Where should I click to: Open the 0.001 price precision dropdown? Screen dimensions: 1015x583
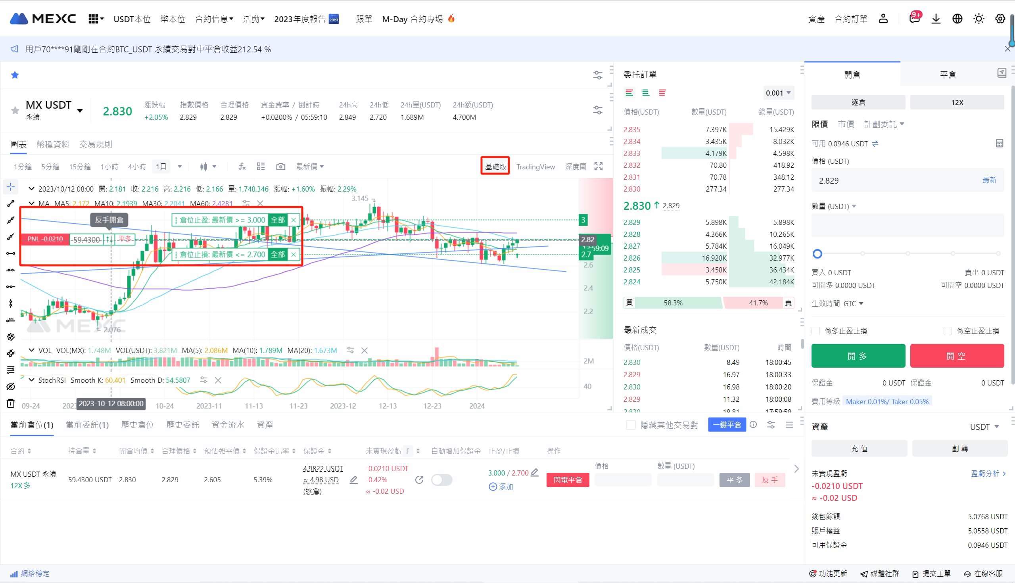click(x=778, y=93)
